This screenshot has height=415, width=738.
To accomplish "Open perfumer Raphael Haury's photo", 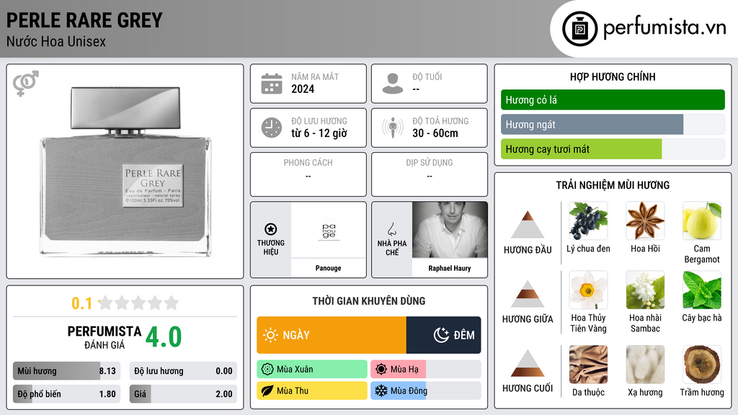I will (x=450, y=230).
